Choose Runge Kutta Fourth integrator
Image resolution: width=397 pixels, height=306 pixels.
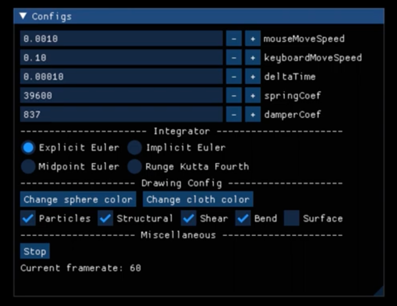coord(135,166)
